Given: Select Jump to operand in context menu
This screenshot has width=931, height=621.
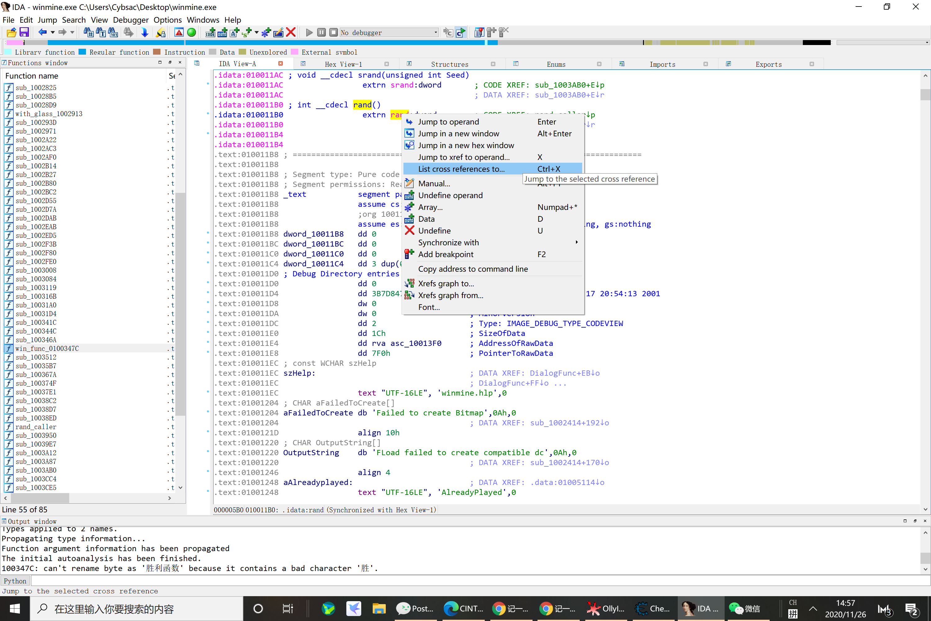Looking at the screenshot, I should tap(493, 122).
